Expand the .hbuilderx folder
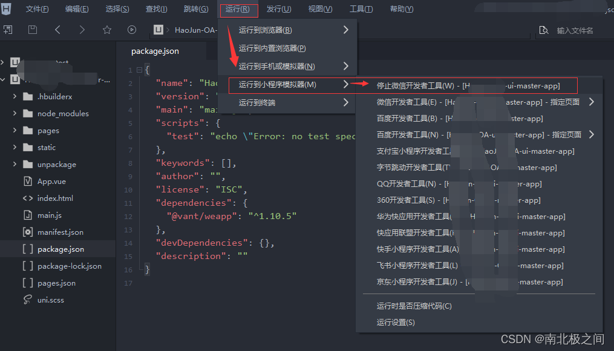The width and height of the screenshot is (614, 351). [15, 96]
